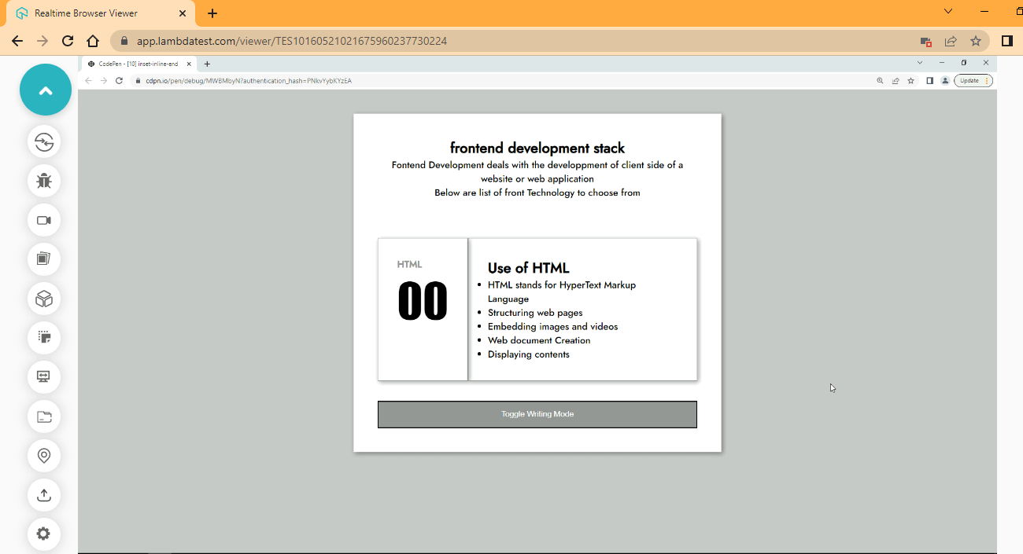
Task: Change resolution with the monitor icon
Action: [x=44, y=376]
